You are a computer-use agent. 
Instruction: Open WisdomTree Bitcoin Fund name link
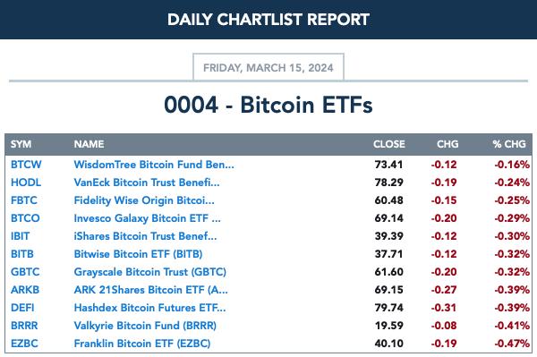coord(154,165)
